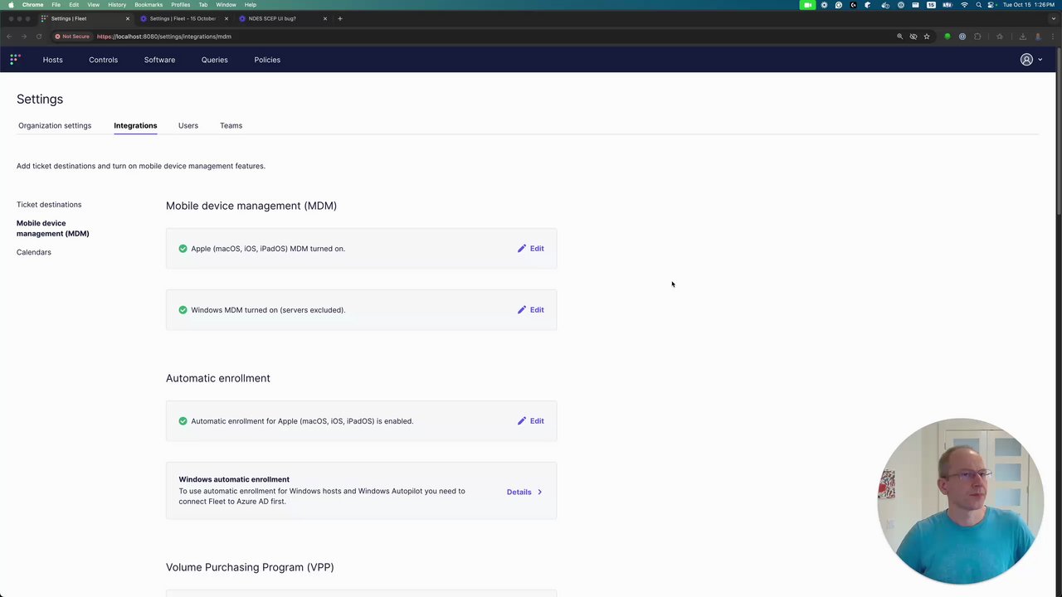Open Calendars in the sidebar
This screenshot has height=597, width=1062.
coord(34,252)
